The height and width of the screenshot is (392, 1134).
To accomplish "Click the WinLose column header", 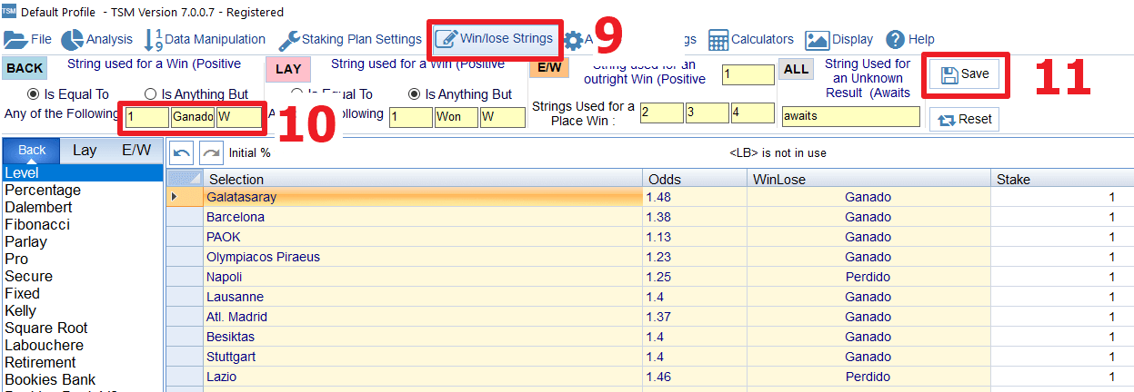I will 868,179.
